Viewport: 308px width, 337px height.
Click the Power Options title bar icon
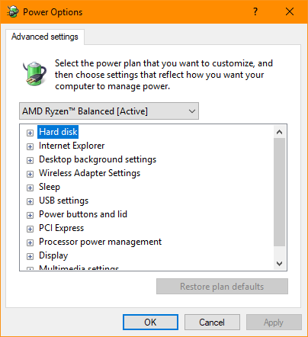pyautogui.click(x=13, y=11)
